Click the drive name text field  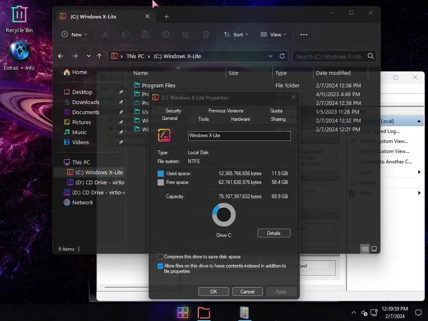pyautogui.click(x=239, y=136)
